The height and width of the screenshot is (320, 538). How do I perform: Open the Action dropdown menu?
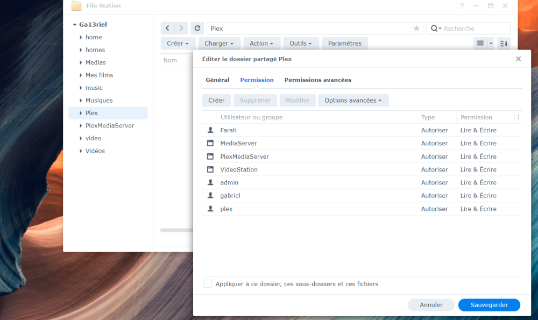[261, 44]
